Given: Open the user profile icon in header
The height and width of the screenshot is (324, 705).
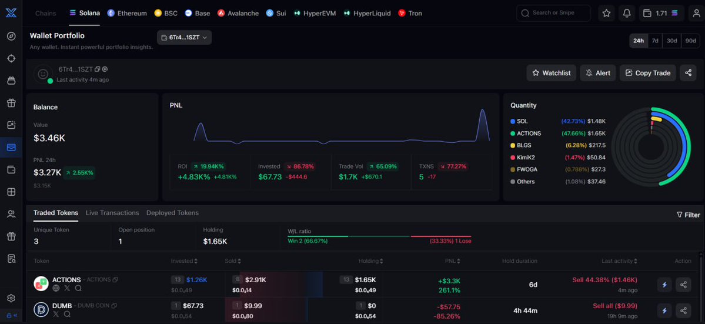Looking at the screenshot, I should pos(696,13).
